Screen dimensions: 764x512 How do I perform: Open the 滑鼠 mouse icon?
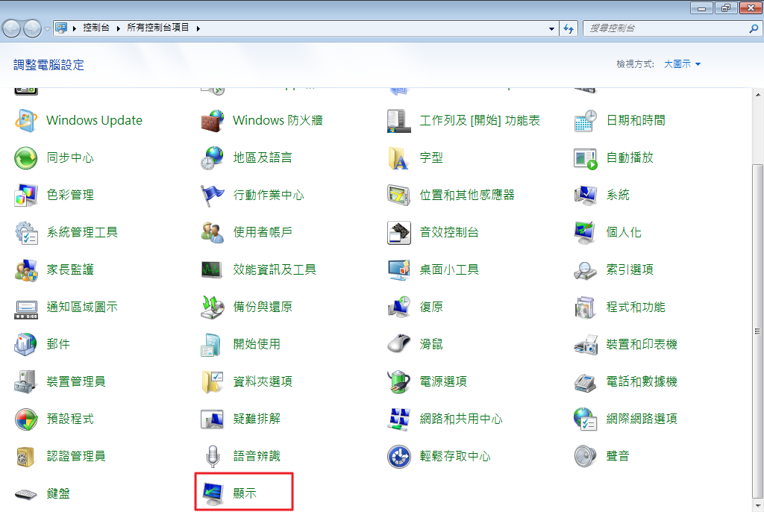click(x=399, y=344)
